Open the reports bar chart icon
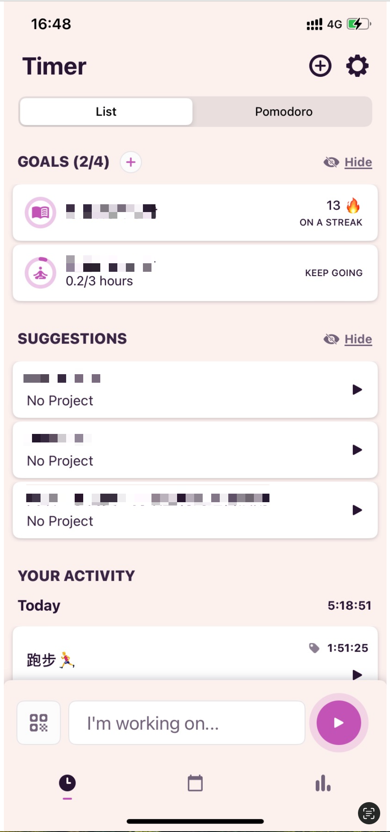 [323, 783]
